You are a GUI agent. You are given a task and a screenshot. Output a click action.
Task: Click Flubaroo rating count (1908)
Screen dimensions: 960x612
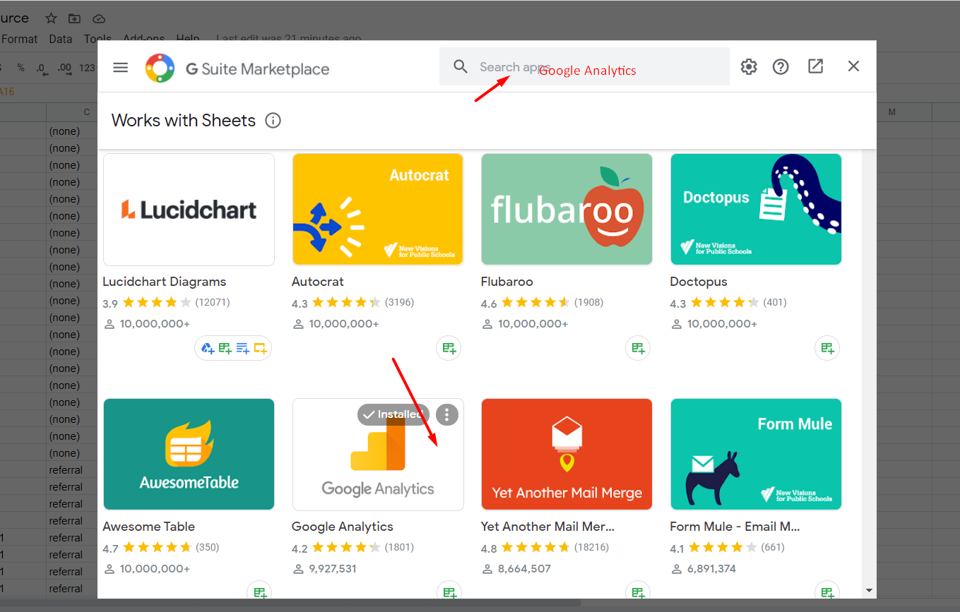pyautogui.click(x=588, y=302)
